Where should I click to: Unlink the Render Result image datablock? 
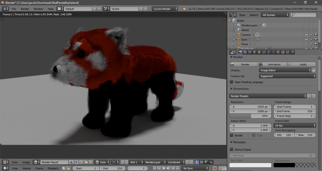tap(91, 162)
